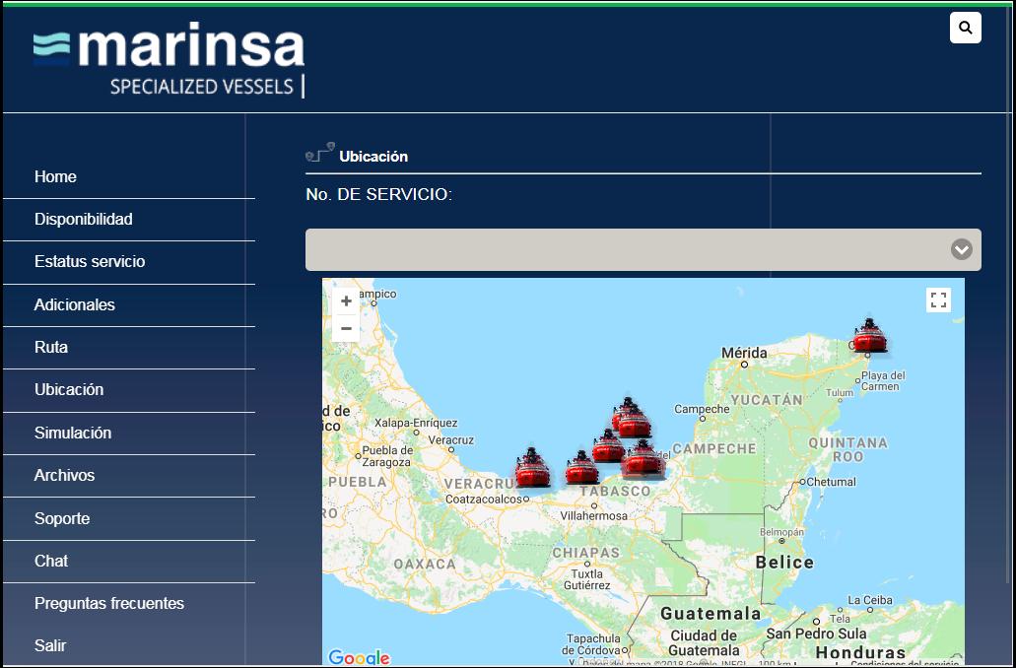Open Chat from sidebar
The image size is (1016, 668).
51,561
